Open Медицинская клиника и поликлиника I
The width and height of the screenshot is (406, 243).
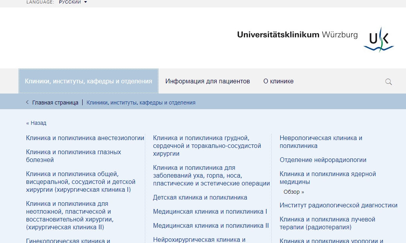point(210,212)
